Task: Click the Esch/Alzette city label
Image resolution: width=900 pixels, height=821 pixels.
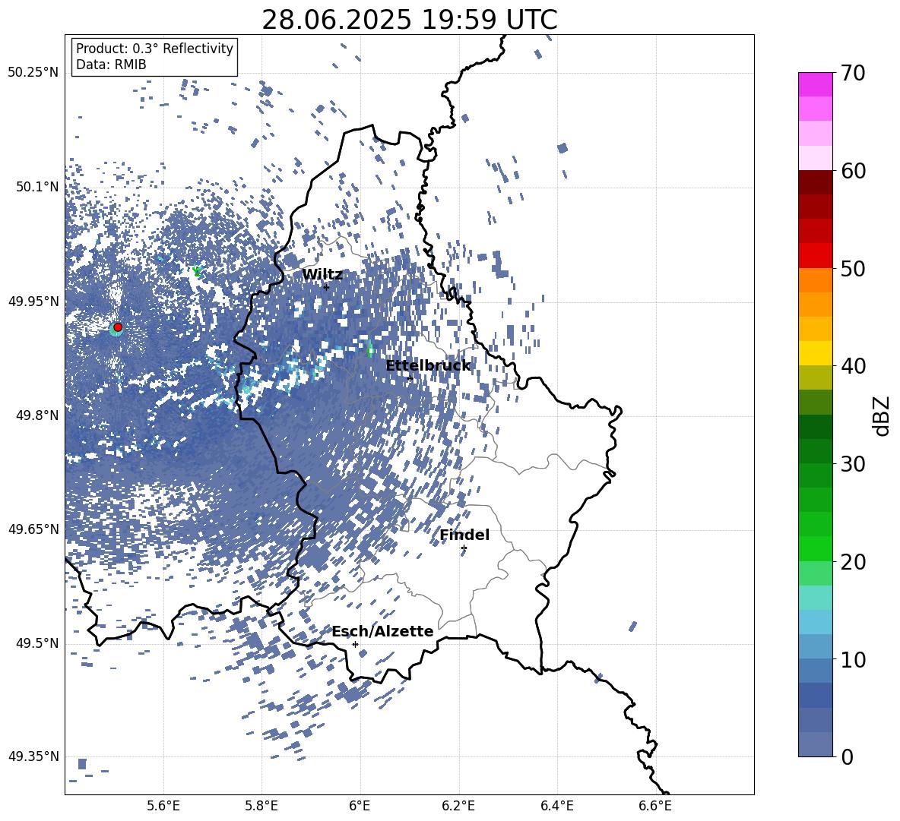Action: click(383, 631)
